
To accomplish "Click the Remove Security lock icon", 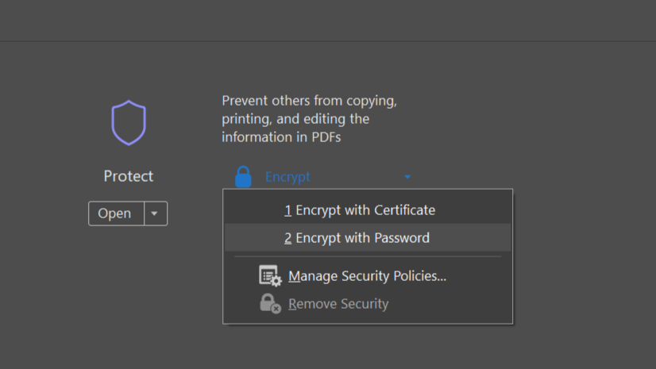I will [270, 303].
